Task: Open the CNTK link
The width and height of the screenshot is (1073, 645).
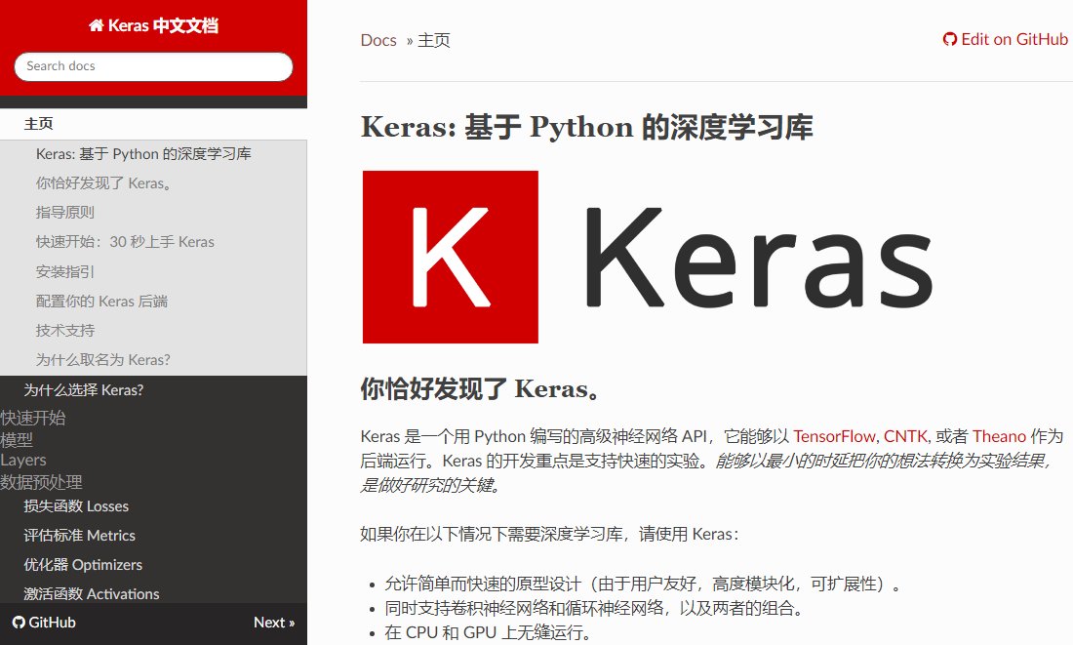Action: [x=905, y=436]
